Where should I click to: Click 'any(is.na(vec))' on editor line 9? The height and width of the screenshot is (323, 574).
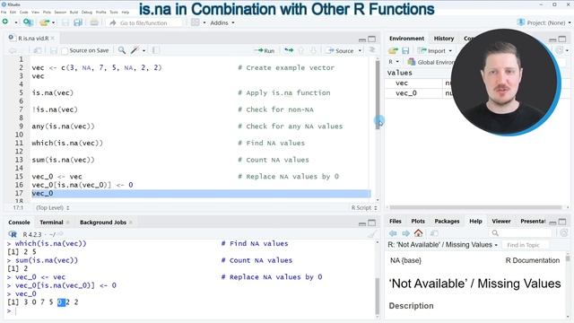coord(63,126)
